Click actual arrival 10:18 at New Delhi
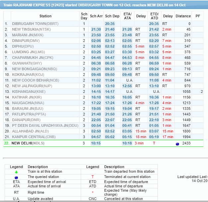Viewport: 208px width, 202px height. click(127, 143)
